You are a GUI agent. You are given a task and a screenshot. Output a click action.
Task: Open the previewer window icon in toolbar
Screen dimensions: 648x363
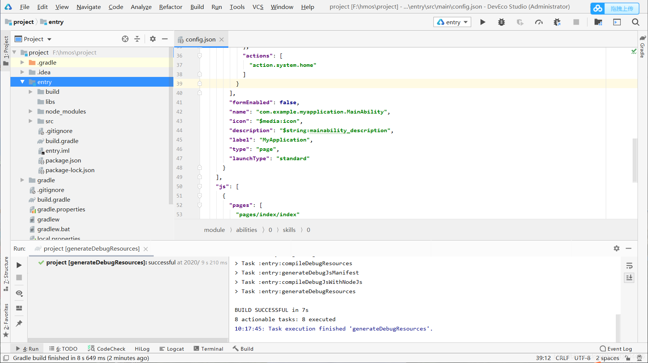[617, 22]
